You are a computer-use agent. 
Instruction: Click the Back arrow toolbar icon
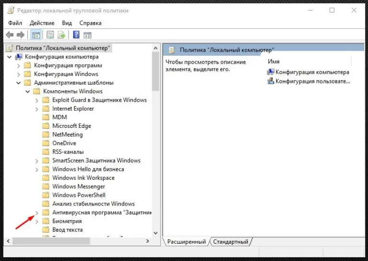[10, 35]
